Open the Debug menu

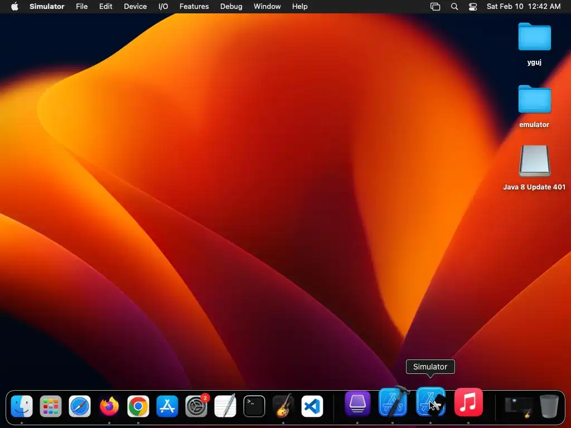231,7
